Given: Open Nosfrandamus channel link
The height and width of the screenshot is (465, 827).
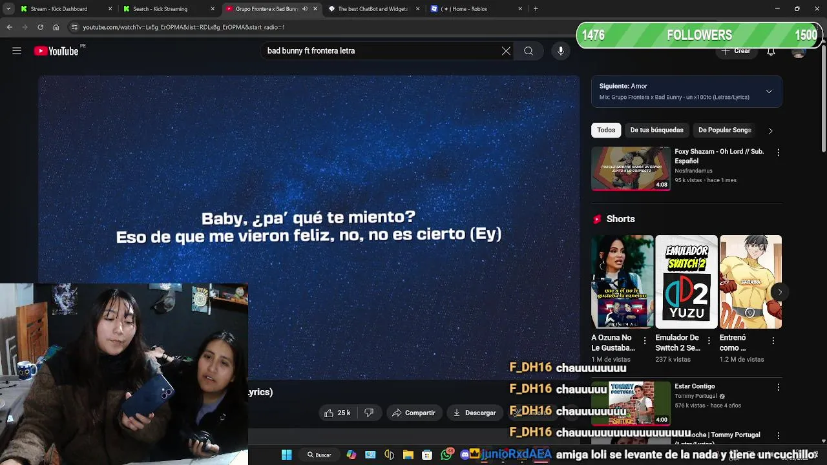Looking at the screenshot, I should click(x=693, y=171).
